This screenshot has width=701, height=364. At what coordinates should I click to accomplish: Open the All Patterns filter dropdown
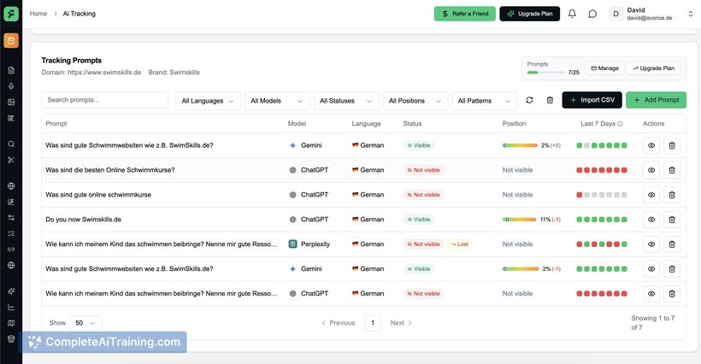click(x=484, y=101)
